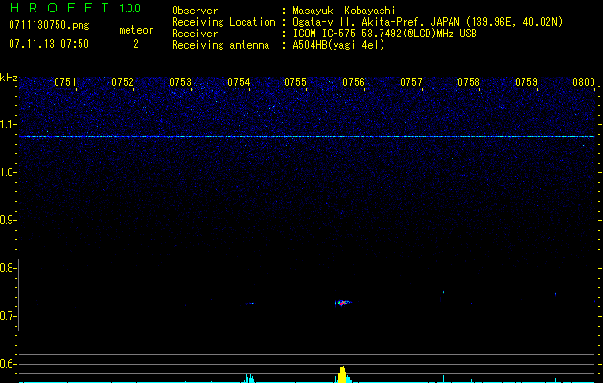Screen dimensions: 603x383
Task: Click the 0.8 frequency axis label
Action: (9, 268)
